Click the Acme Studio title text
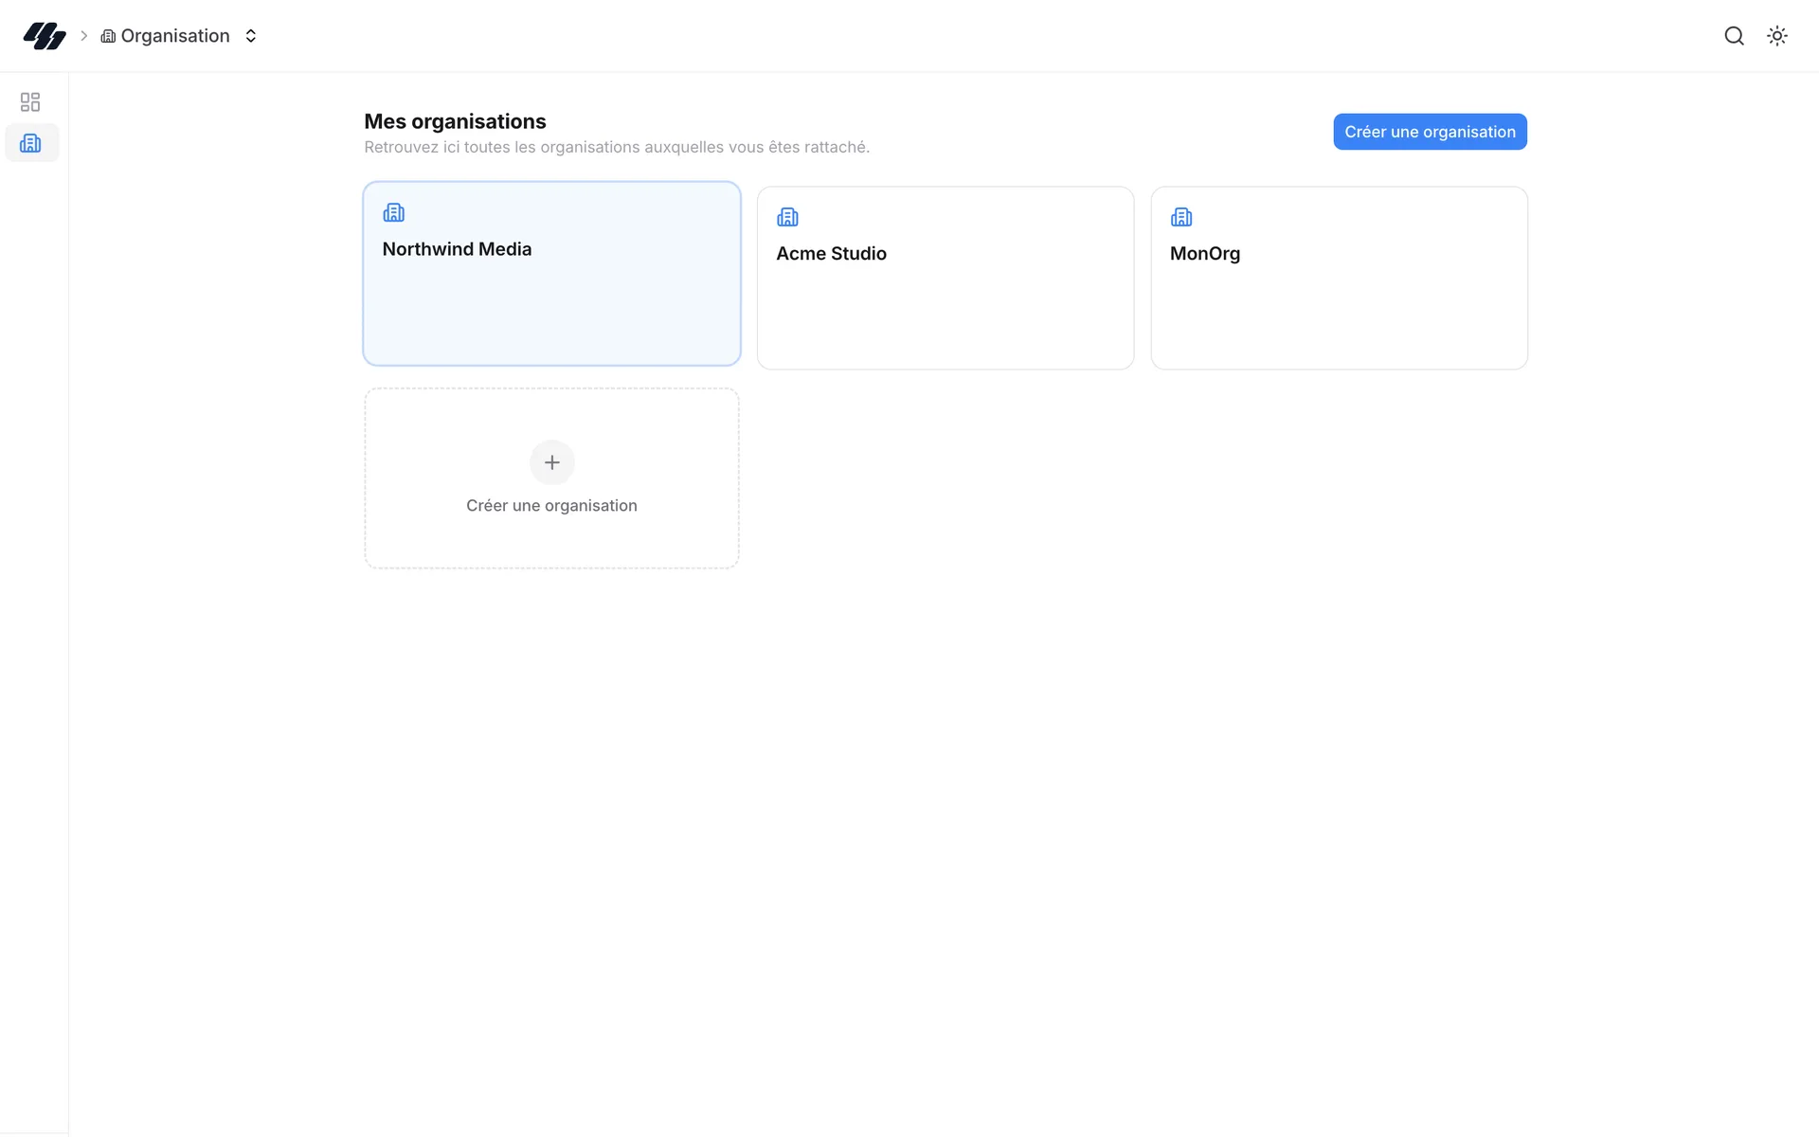 click(831, 254)
